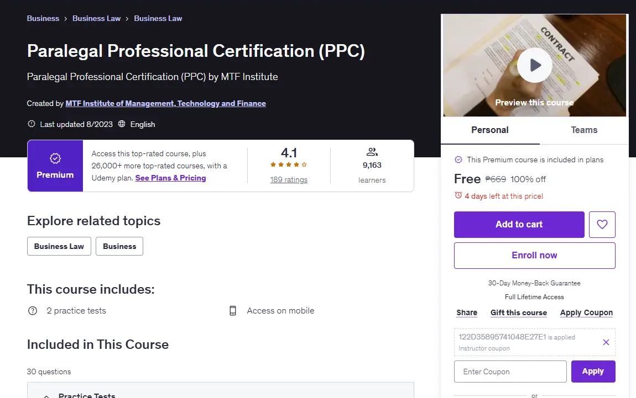Screen dimensions: 636x398
Task: Click the practice tests question mark icon
Action: pos(33,311)
